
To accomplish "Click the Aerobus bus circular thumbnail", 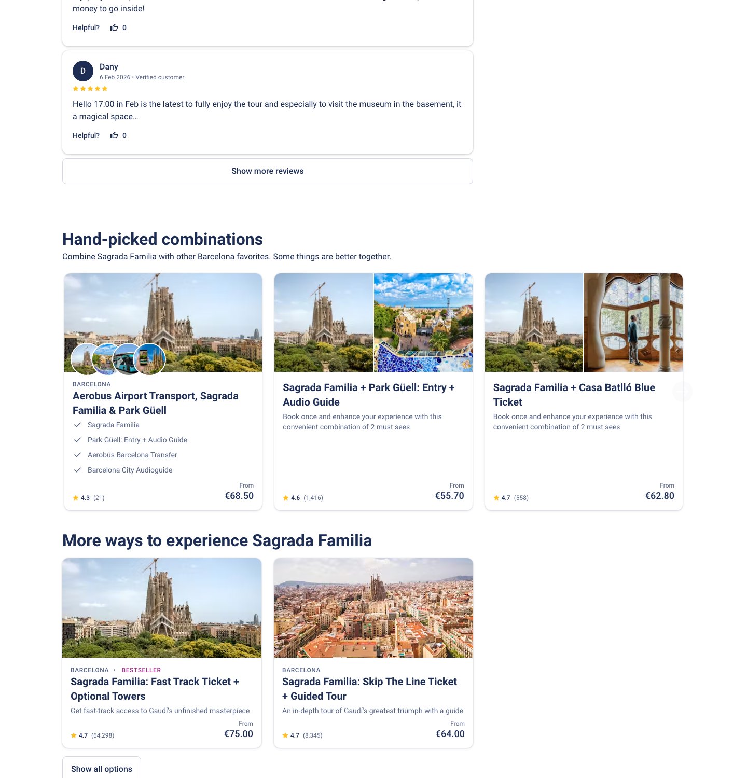I will [x=127, y=359].
